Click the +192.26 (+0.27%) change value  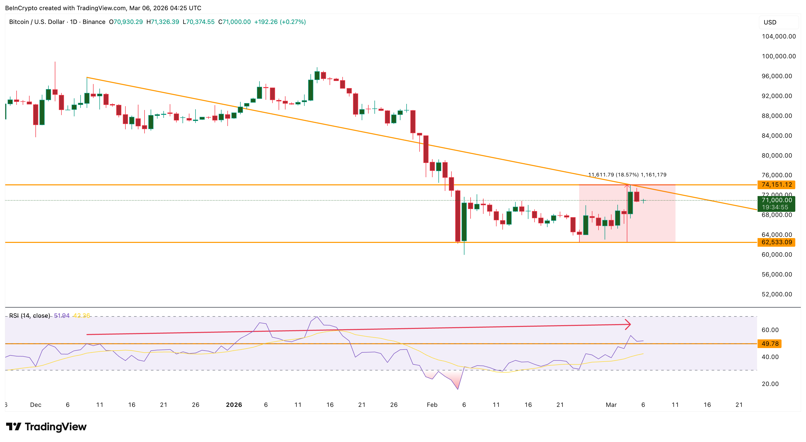280,22
